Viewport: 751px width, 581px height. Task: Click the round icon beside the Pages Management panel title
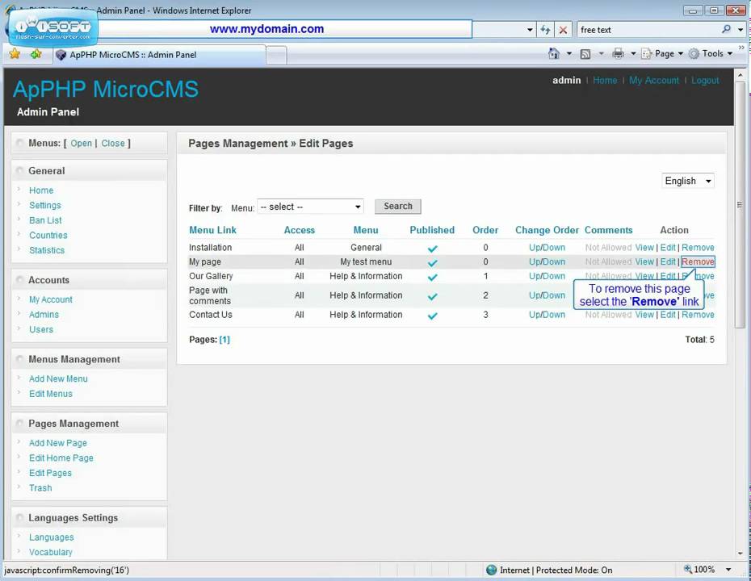[x=19, y=423]
